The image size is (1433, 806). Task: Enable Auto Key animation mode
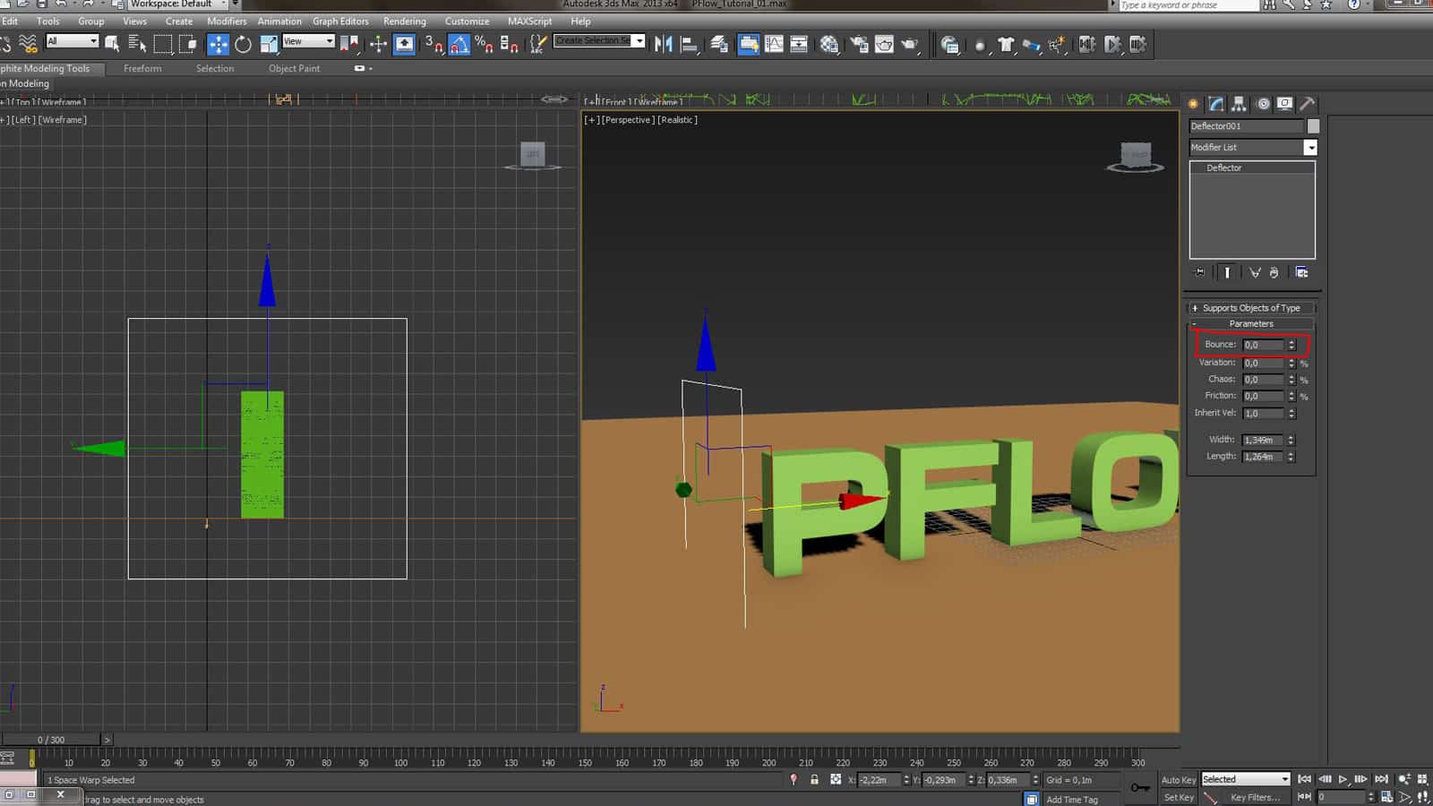(x=1178, y=780)
